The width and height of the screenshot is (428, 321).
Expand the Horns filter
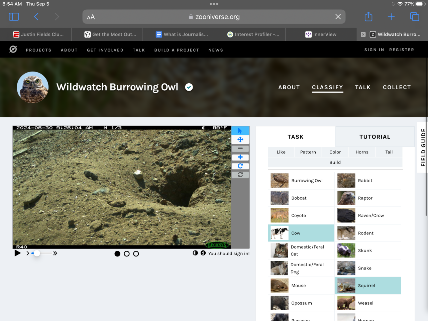362,152
